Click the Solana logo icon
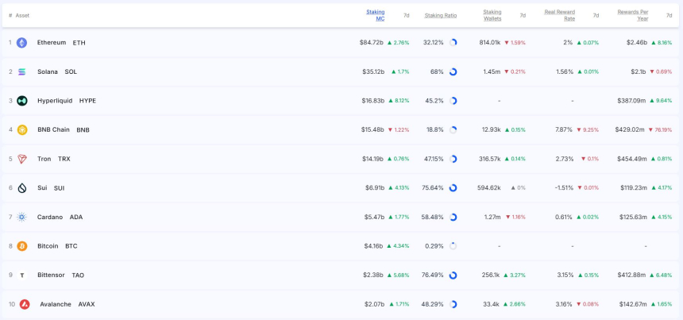 click(21, 71)
